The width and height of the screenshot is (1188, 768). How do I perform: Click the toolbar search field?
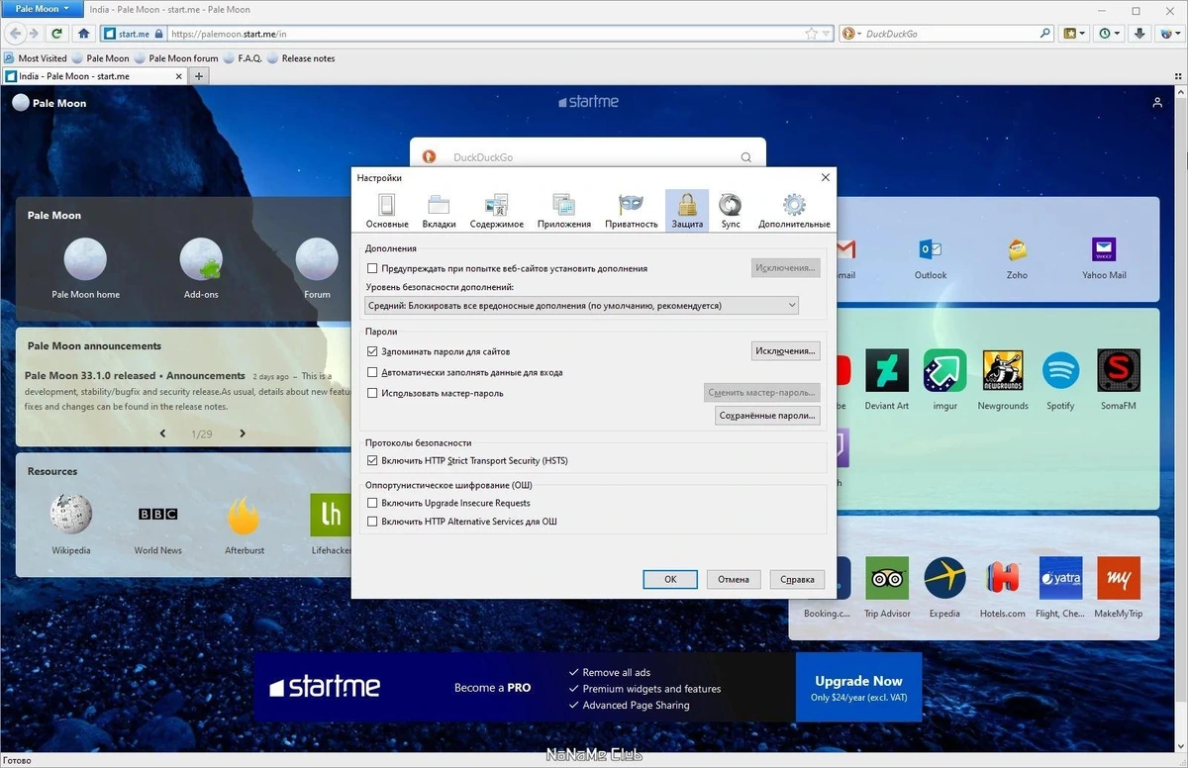950,33
